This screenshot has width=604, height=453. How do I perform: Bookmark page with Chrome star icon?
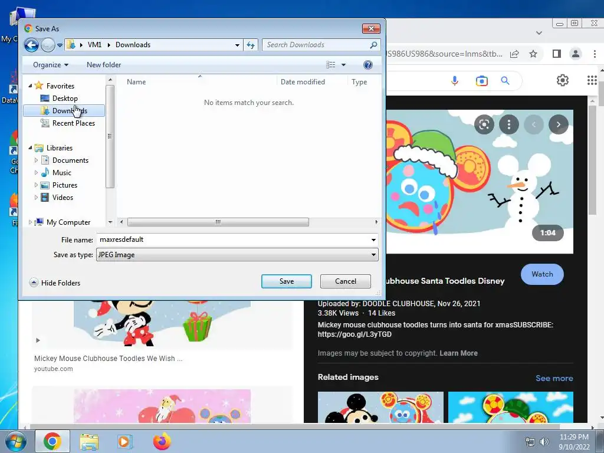click(533, 54)
